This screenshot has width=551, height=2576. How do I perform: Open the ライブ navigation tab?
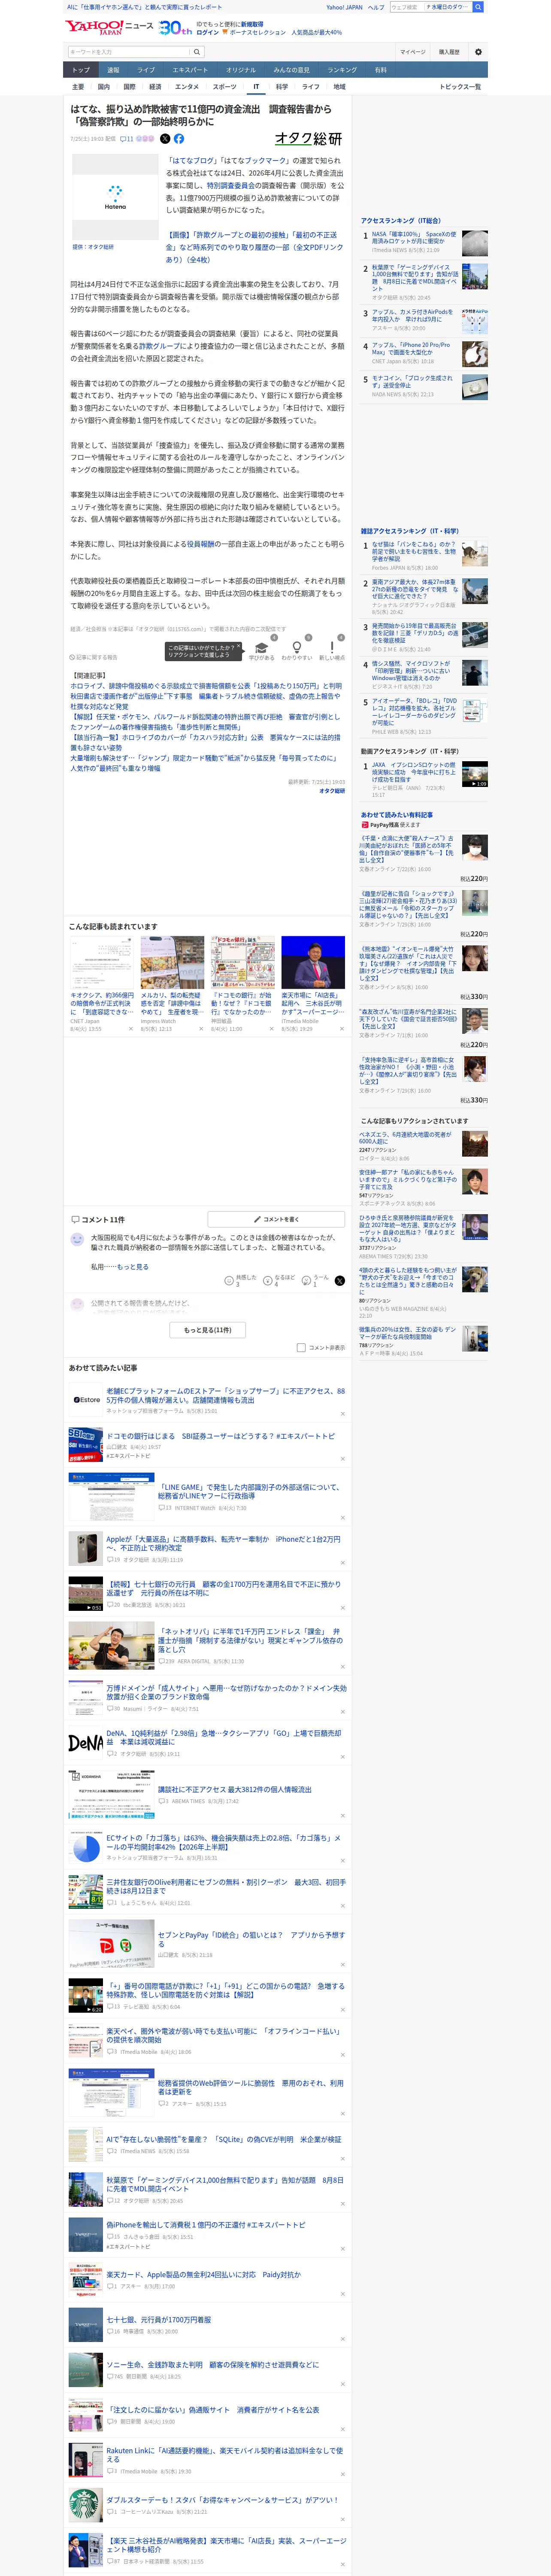pos(146,70)
